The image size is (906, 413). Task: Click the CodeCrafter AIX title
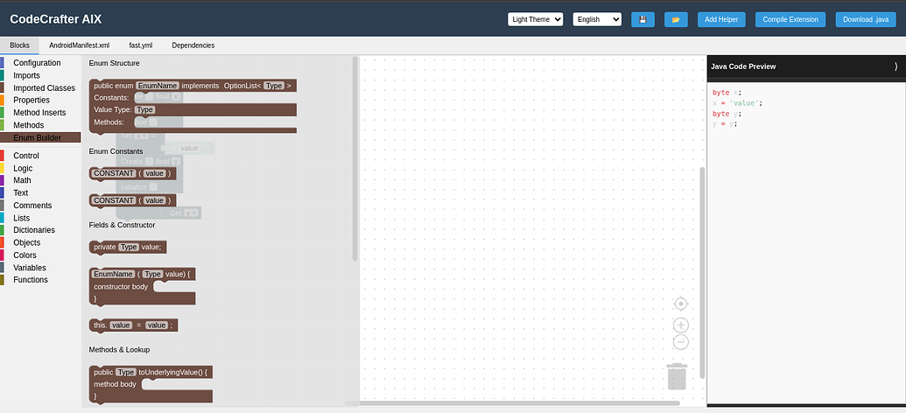(56, 19)
